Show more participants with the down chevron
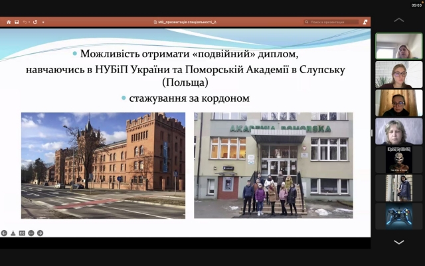Image resolution: width=425 pixels, height=266 pixels. [398, 242]
